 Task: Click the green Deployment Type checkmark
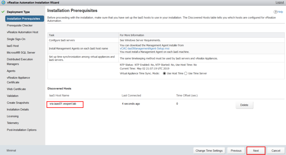pyautogui.click(x=3, y=12)
